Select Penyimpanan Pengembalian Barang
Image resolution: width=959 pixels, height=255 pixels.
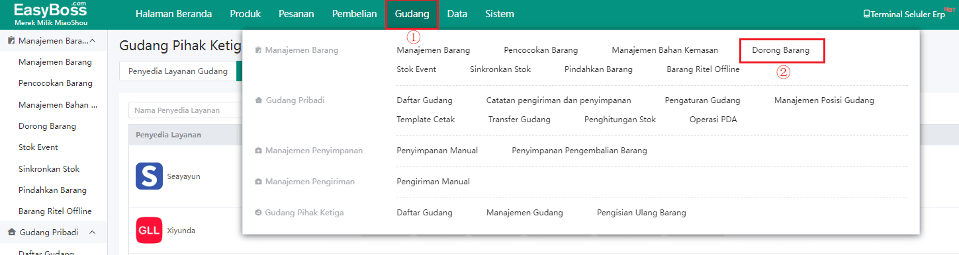[x=579, y=151]
